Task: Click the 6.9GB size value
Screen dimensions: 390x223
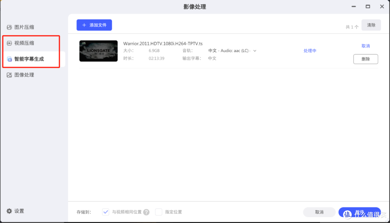Action: [x=154, y=51]
